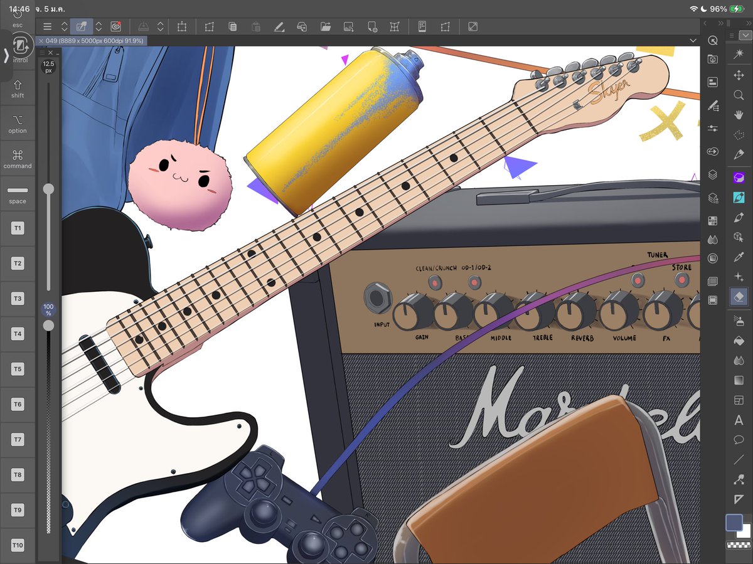Select the Balloon tool

pyautogui.click(x=739, y=440)
